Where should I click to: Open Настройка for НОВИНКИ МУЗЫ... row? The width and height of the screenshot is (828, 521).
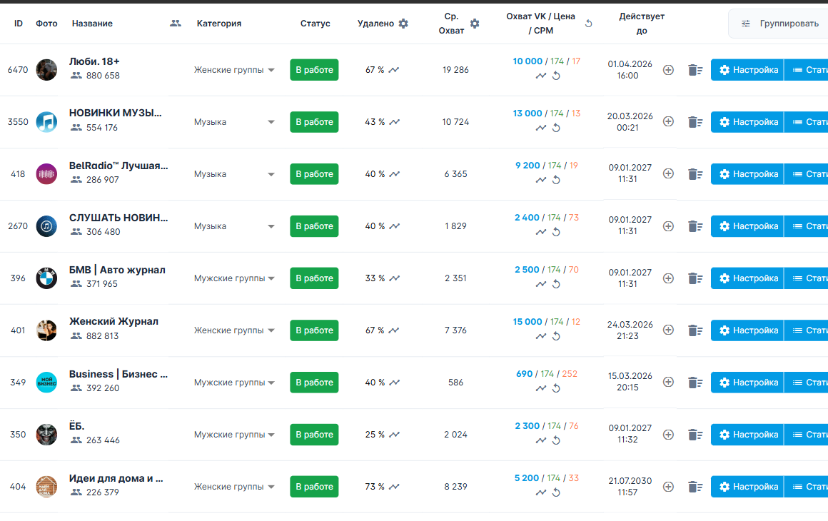[748, 122]
